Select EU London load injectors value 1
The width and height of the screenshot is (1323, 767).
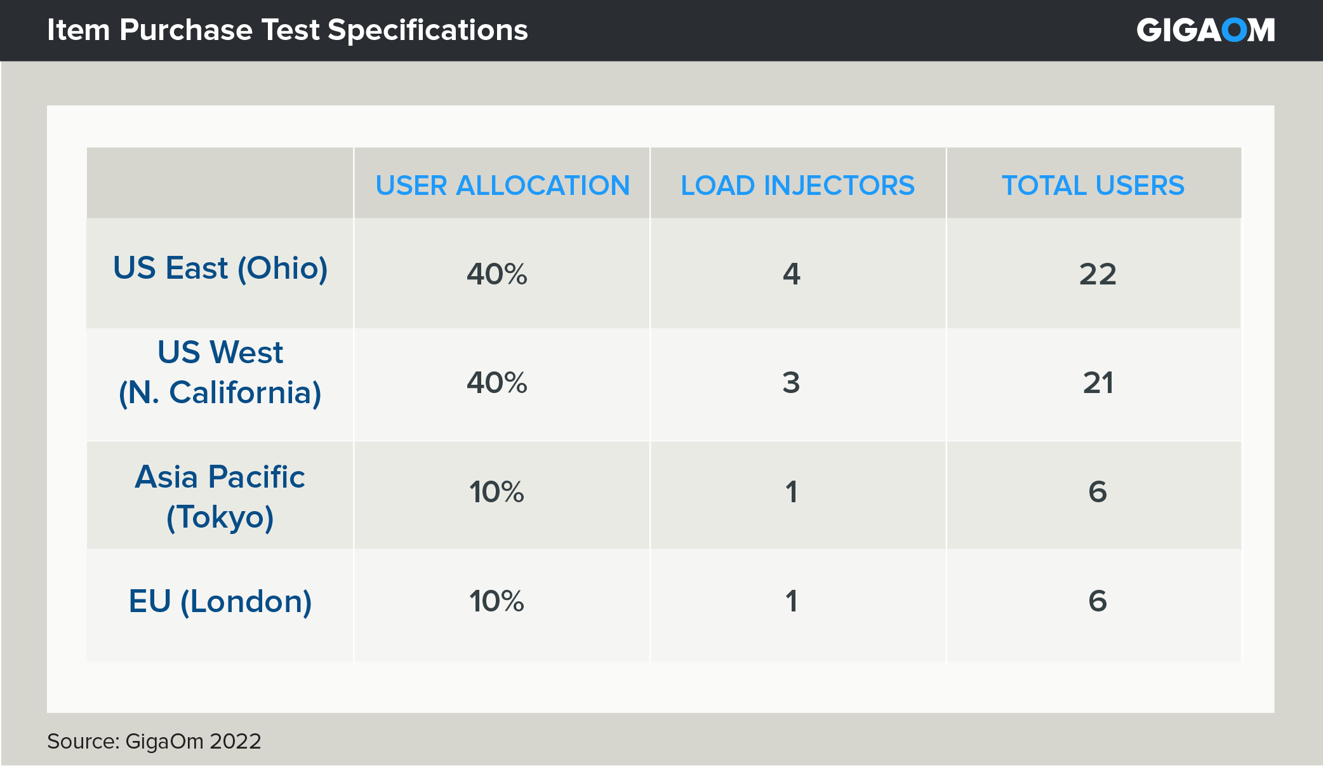point(792,601)
